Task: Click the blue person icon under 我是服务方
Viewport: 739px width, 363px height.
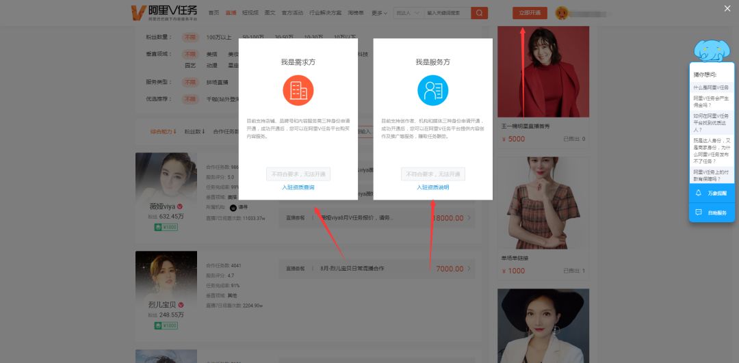Action: pyautogui.click(x=432, y=90)
